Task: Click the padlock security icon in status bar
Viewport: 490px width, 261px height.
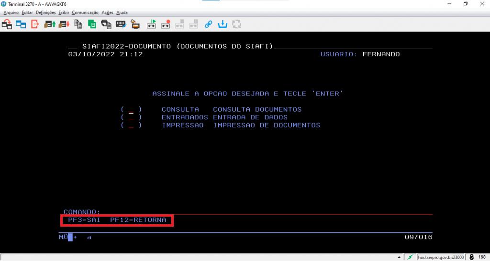Action: pos(471,257)
